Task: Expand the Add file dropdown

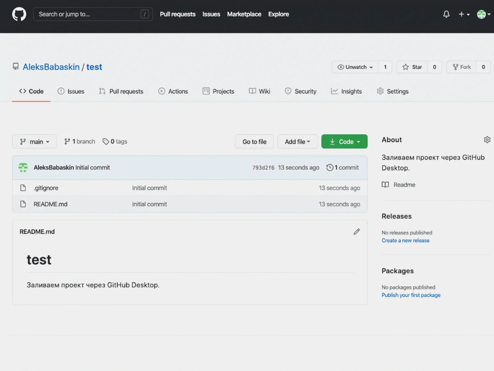Action: (297, 141)
